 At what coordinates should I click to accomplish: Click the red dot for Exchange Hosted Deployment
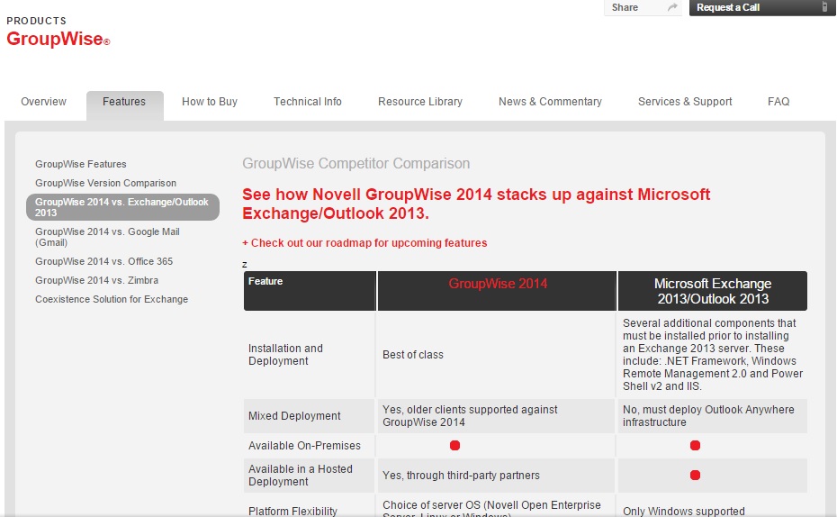pyautogui.click(x=695, y=476)
